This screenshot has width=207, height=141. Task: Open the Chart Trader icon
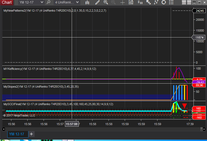(140, 2)
